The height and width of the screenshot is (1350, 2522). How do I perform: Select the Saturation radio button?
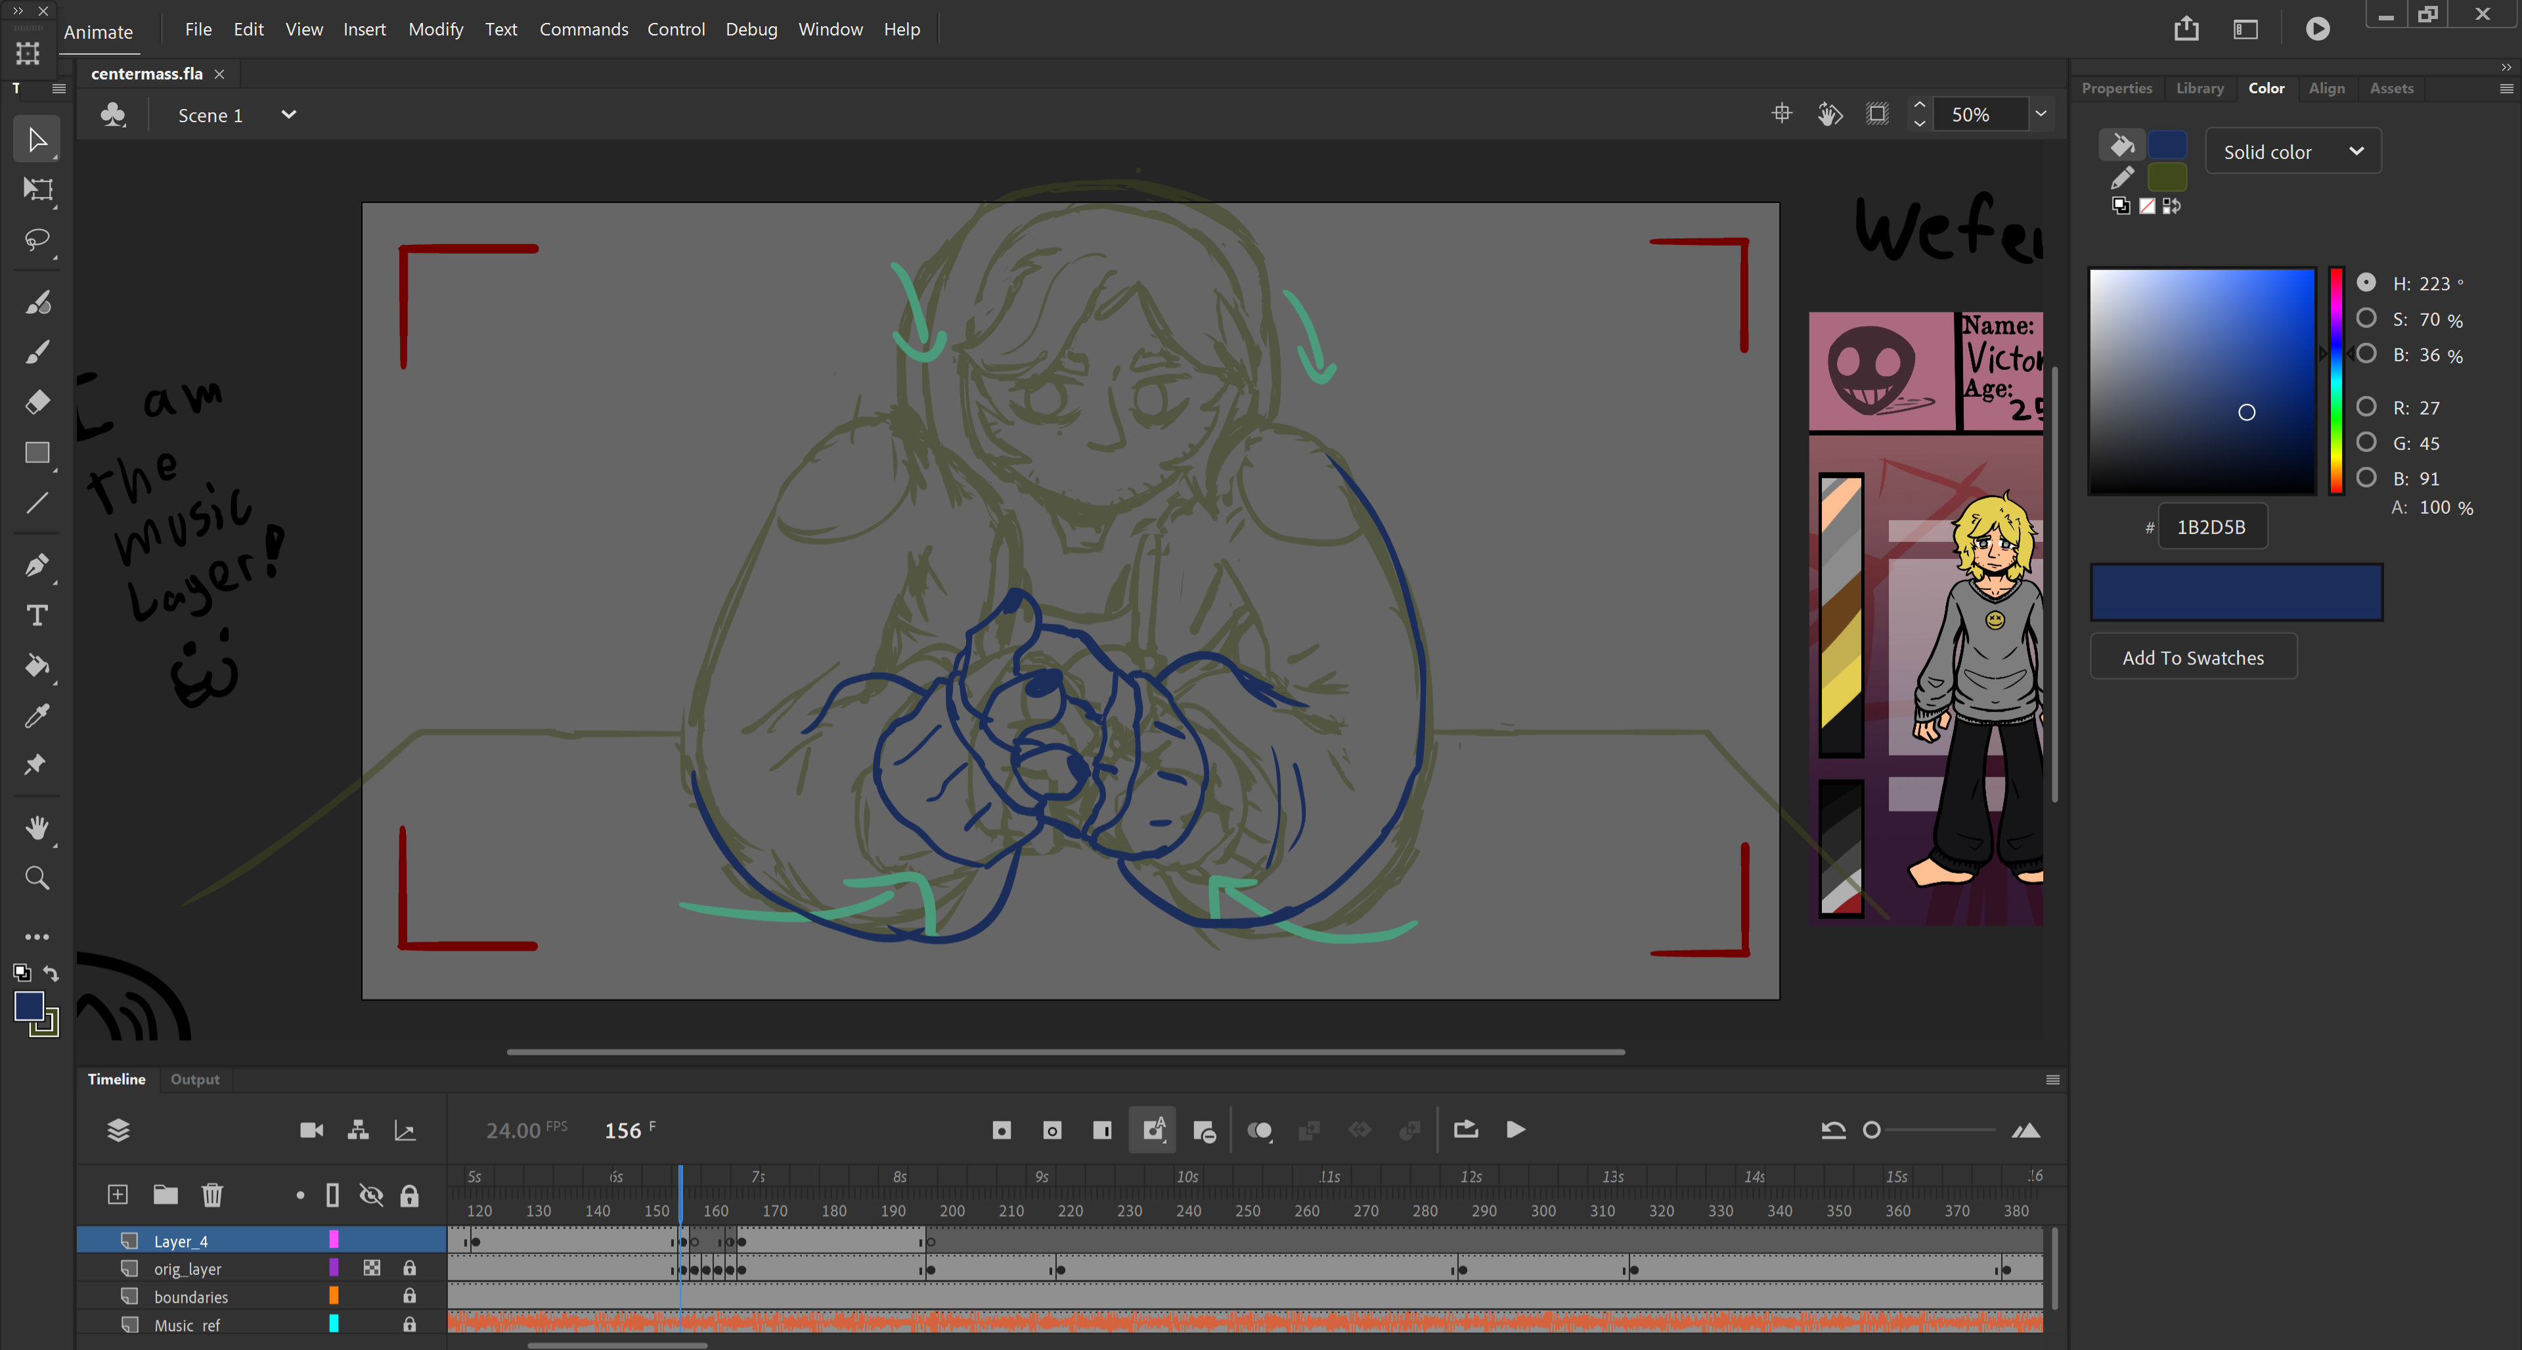pos(2365,318)
